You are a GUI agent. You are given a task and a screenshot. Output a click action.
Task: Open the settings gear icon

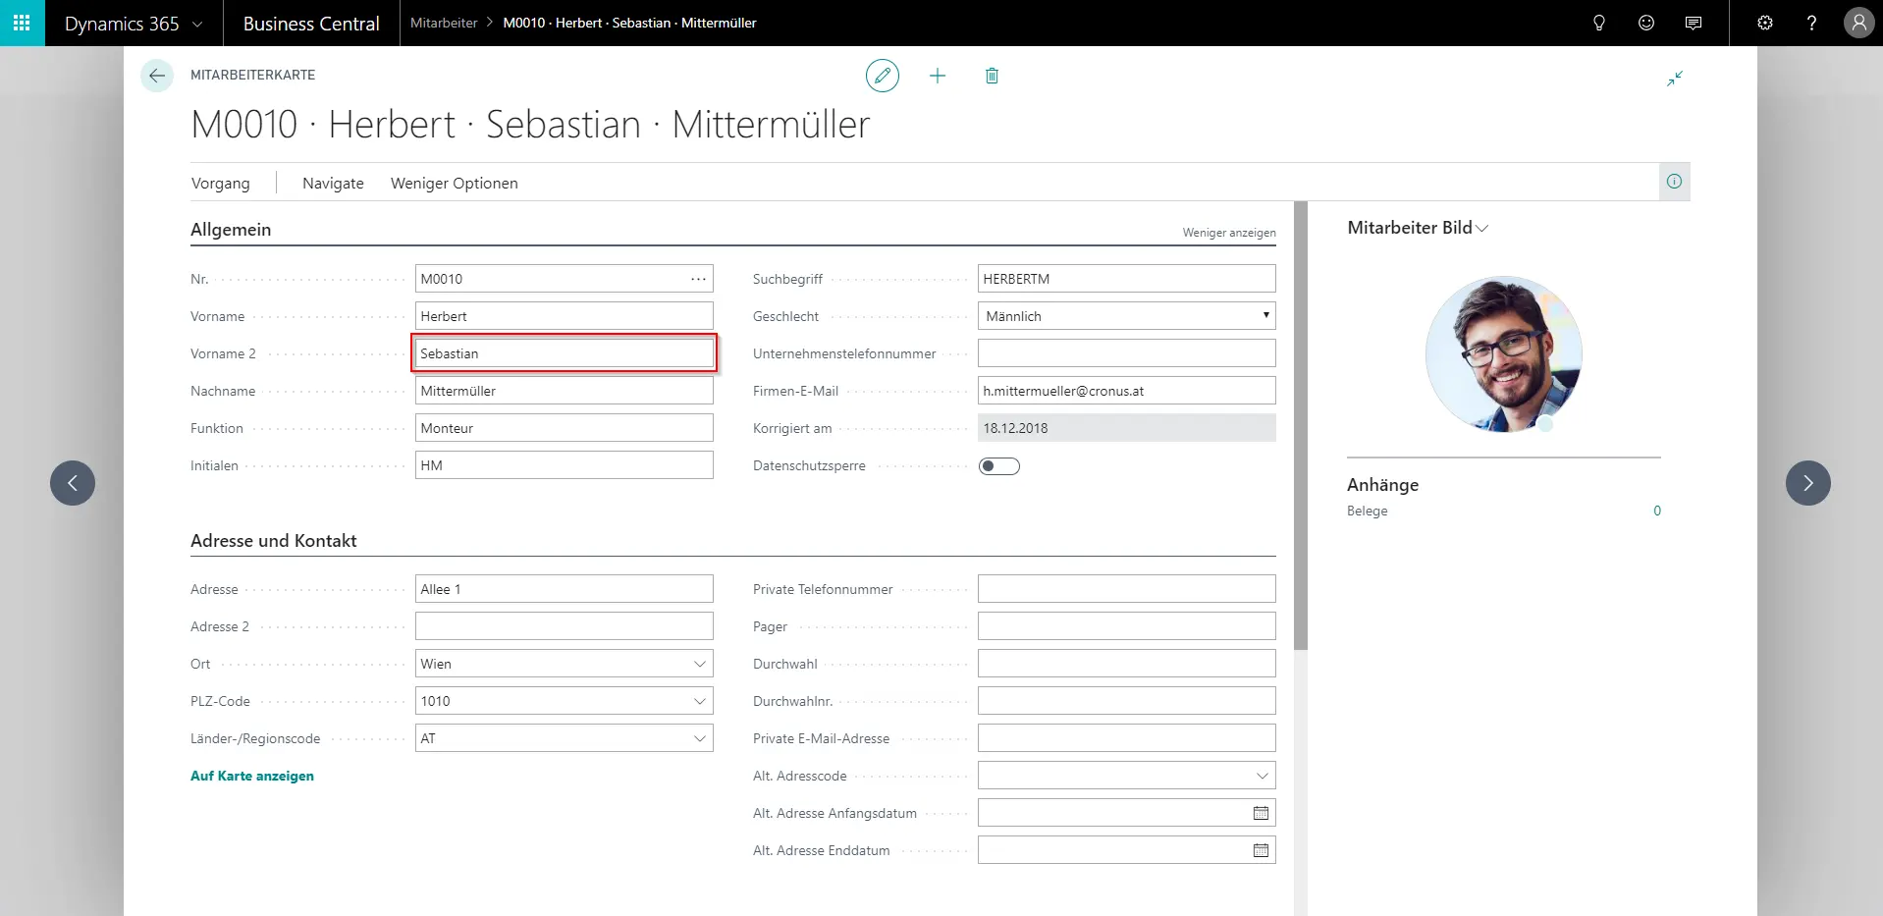[1765, 23]
